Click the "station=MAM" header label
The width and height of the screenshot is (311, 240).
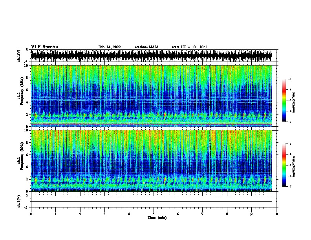(146, 47)
